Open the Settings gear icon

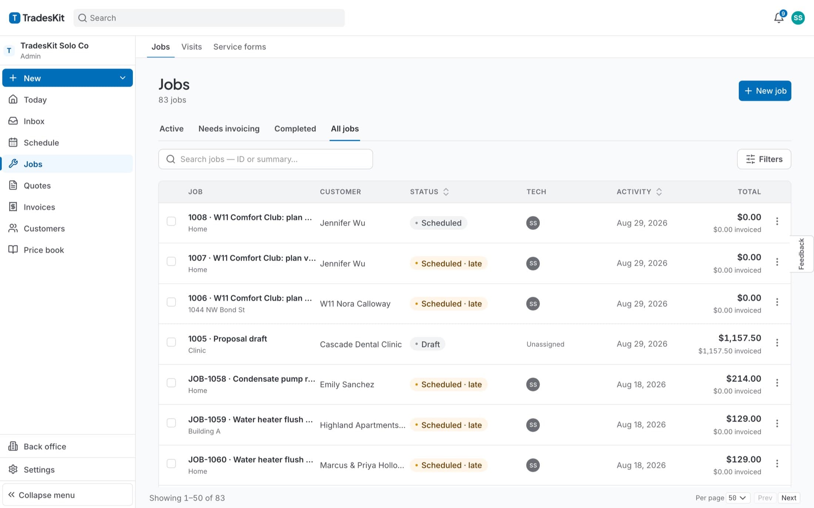coord(13,469)
